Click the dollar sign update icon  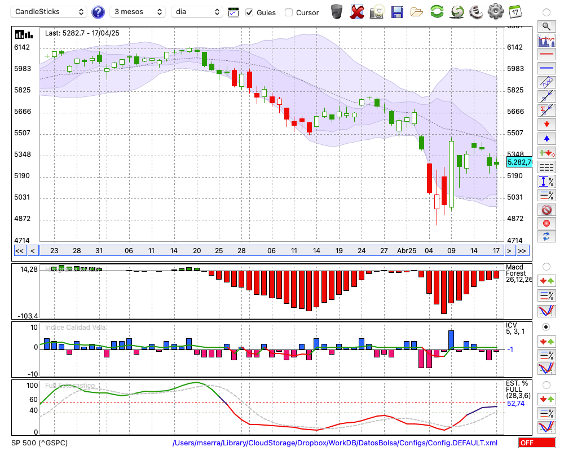click(457, 12)
